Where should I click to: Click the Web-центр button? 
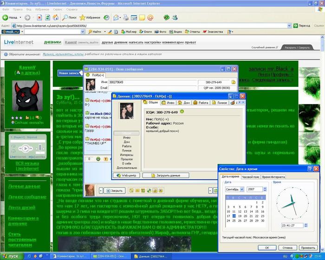126,175
